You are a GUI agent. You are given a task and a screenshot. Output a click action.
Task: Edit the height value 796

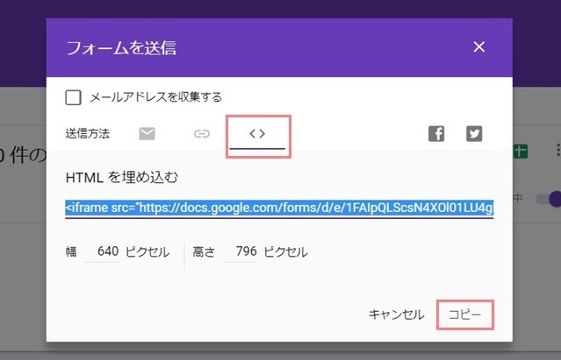[241, 251]
